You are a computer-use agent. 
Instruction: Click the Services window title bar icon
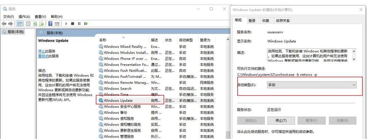[x=5, y=9]
